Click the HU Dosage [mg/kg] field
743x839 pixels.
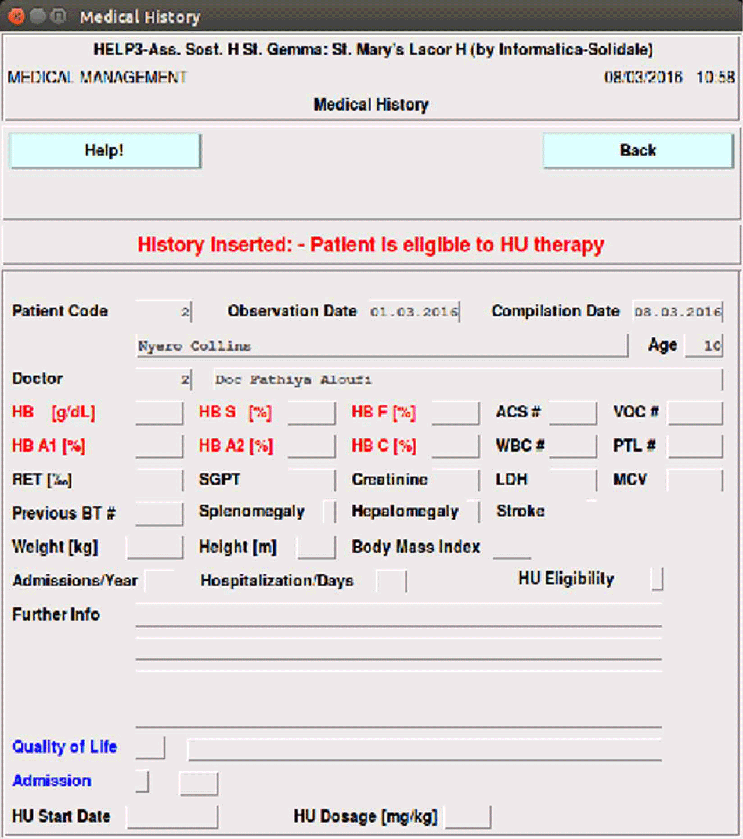(468, 817)
